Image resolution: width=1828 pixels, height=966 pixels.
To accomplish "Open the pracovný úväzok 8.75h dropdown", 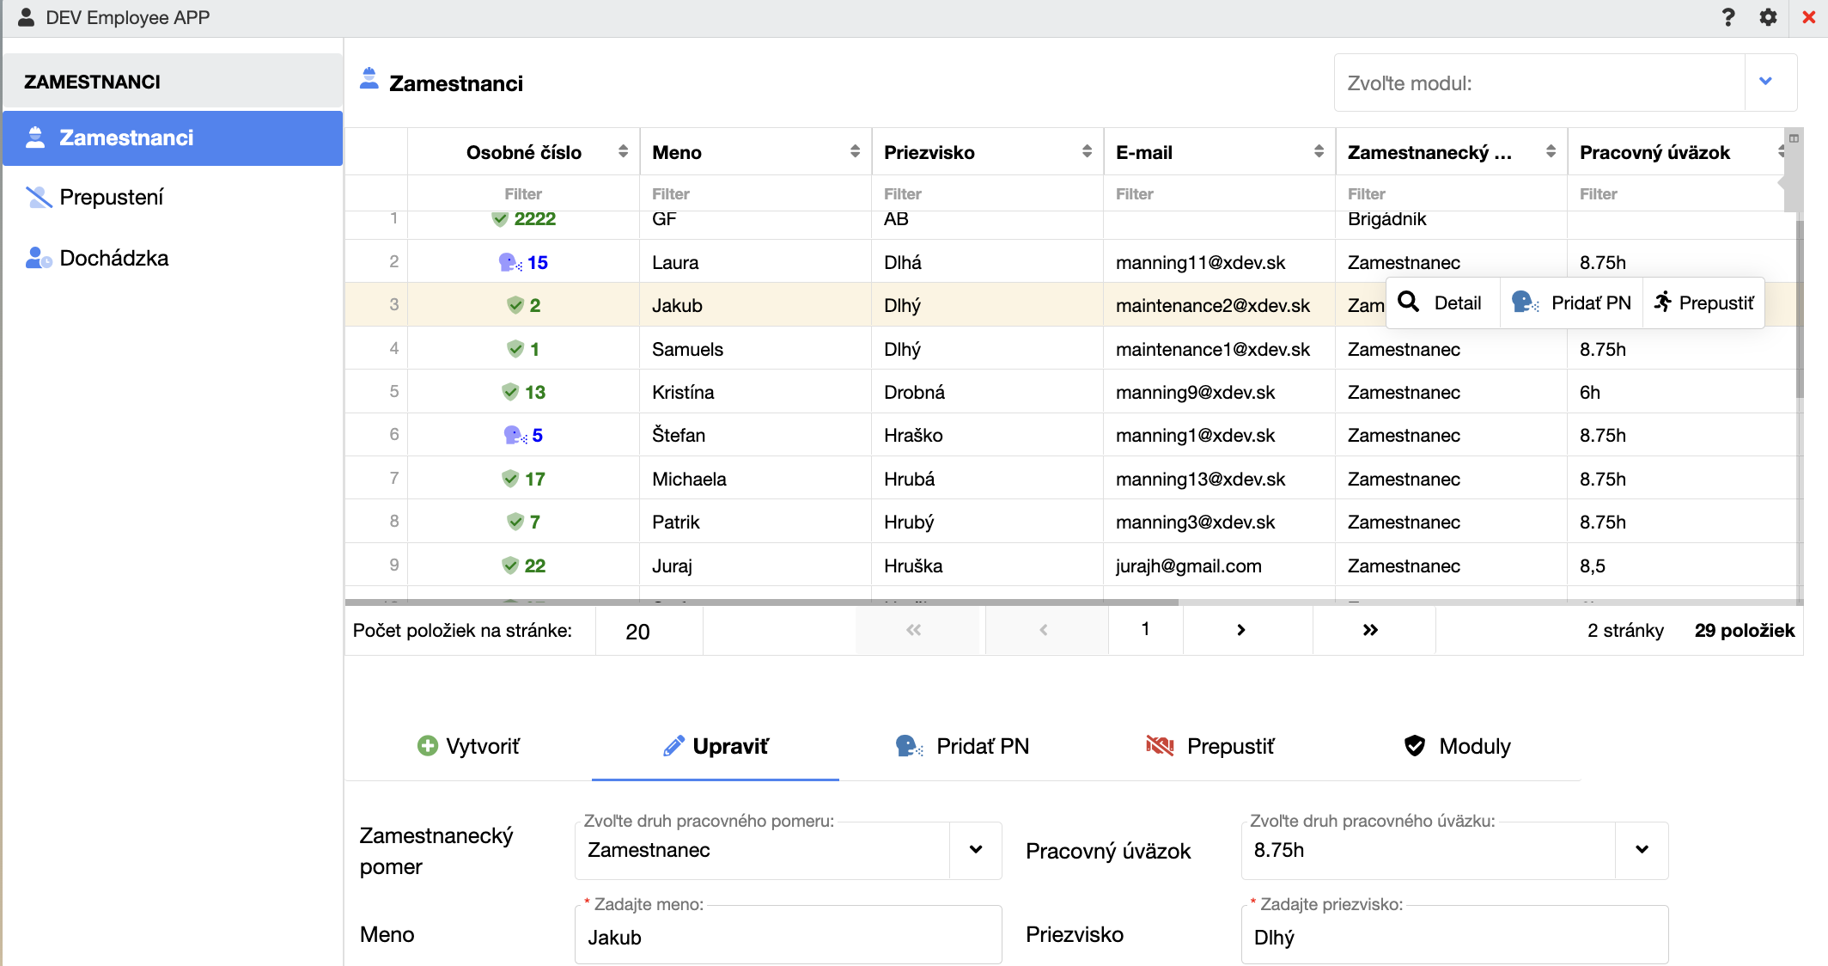I will tap(1642, 850).
